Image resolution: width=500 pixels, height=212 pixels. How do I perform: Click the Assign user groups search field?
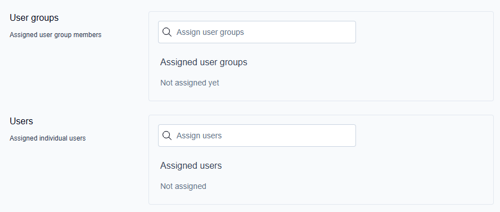(x=256, y=32)
